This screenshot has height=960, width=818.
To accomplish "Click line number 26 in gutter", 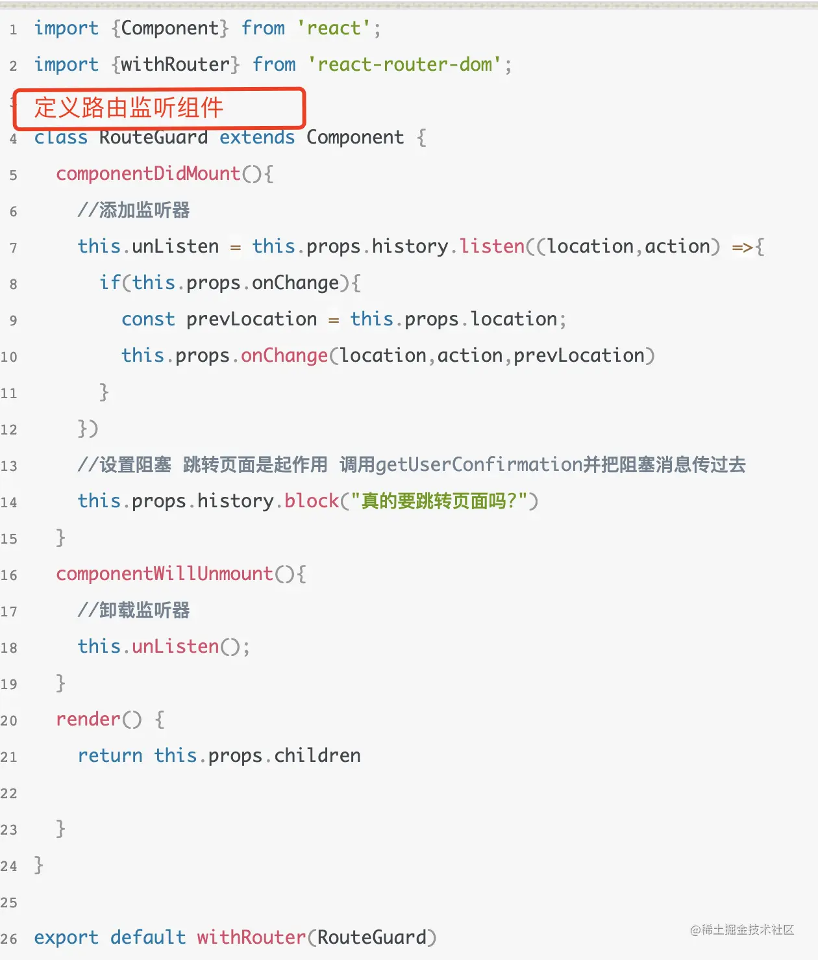I will pyautogui.click(x=9, y=939).
